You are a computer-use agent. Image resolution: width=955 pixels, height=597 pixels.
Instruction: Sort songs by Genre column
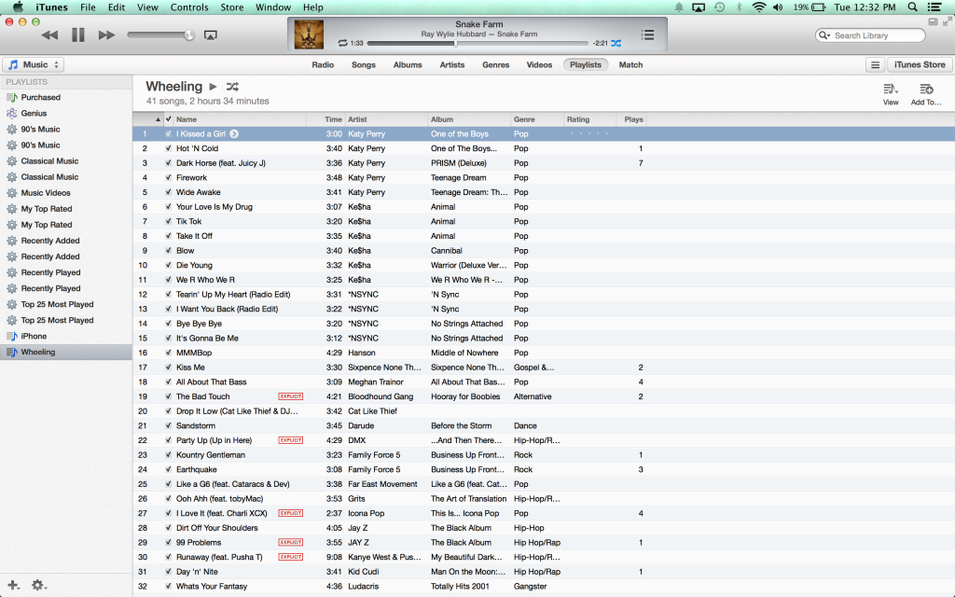point(537,119)
